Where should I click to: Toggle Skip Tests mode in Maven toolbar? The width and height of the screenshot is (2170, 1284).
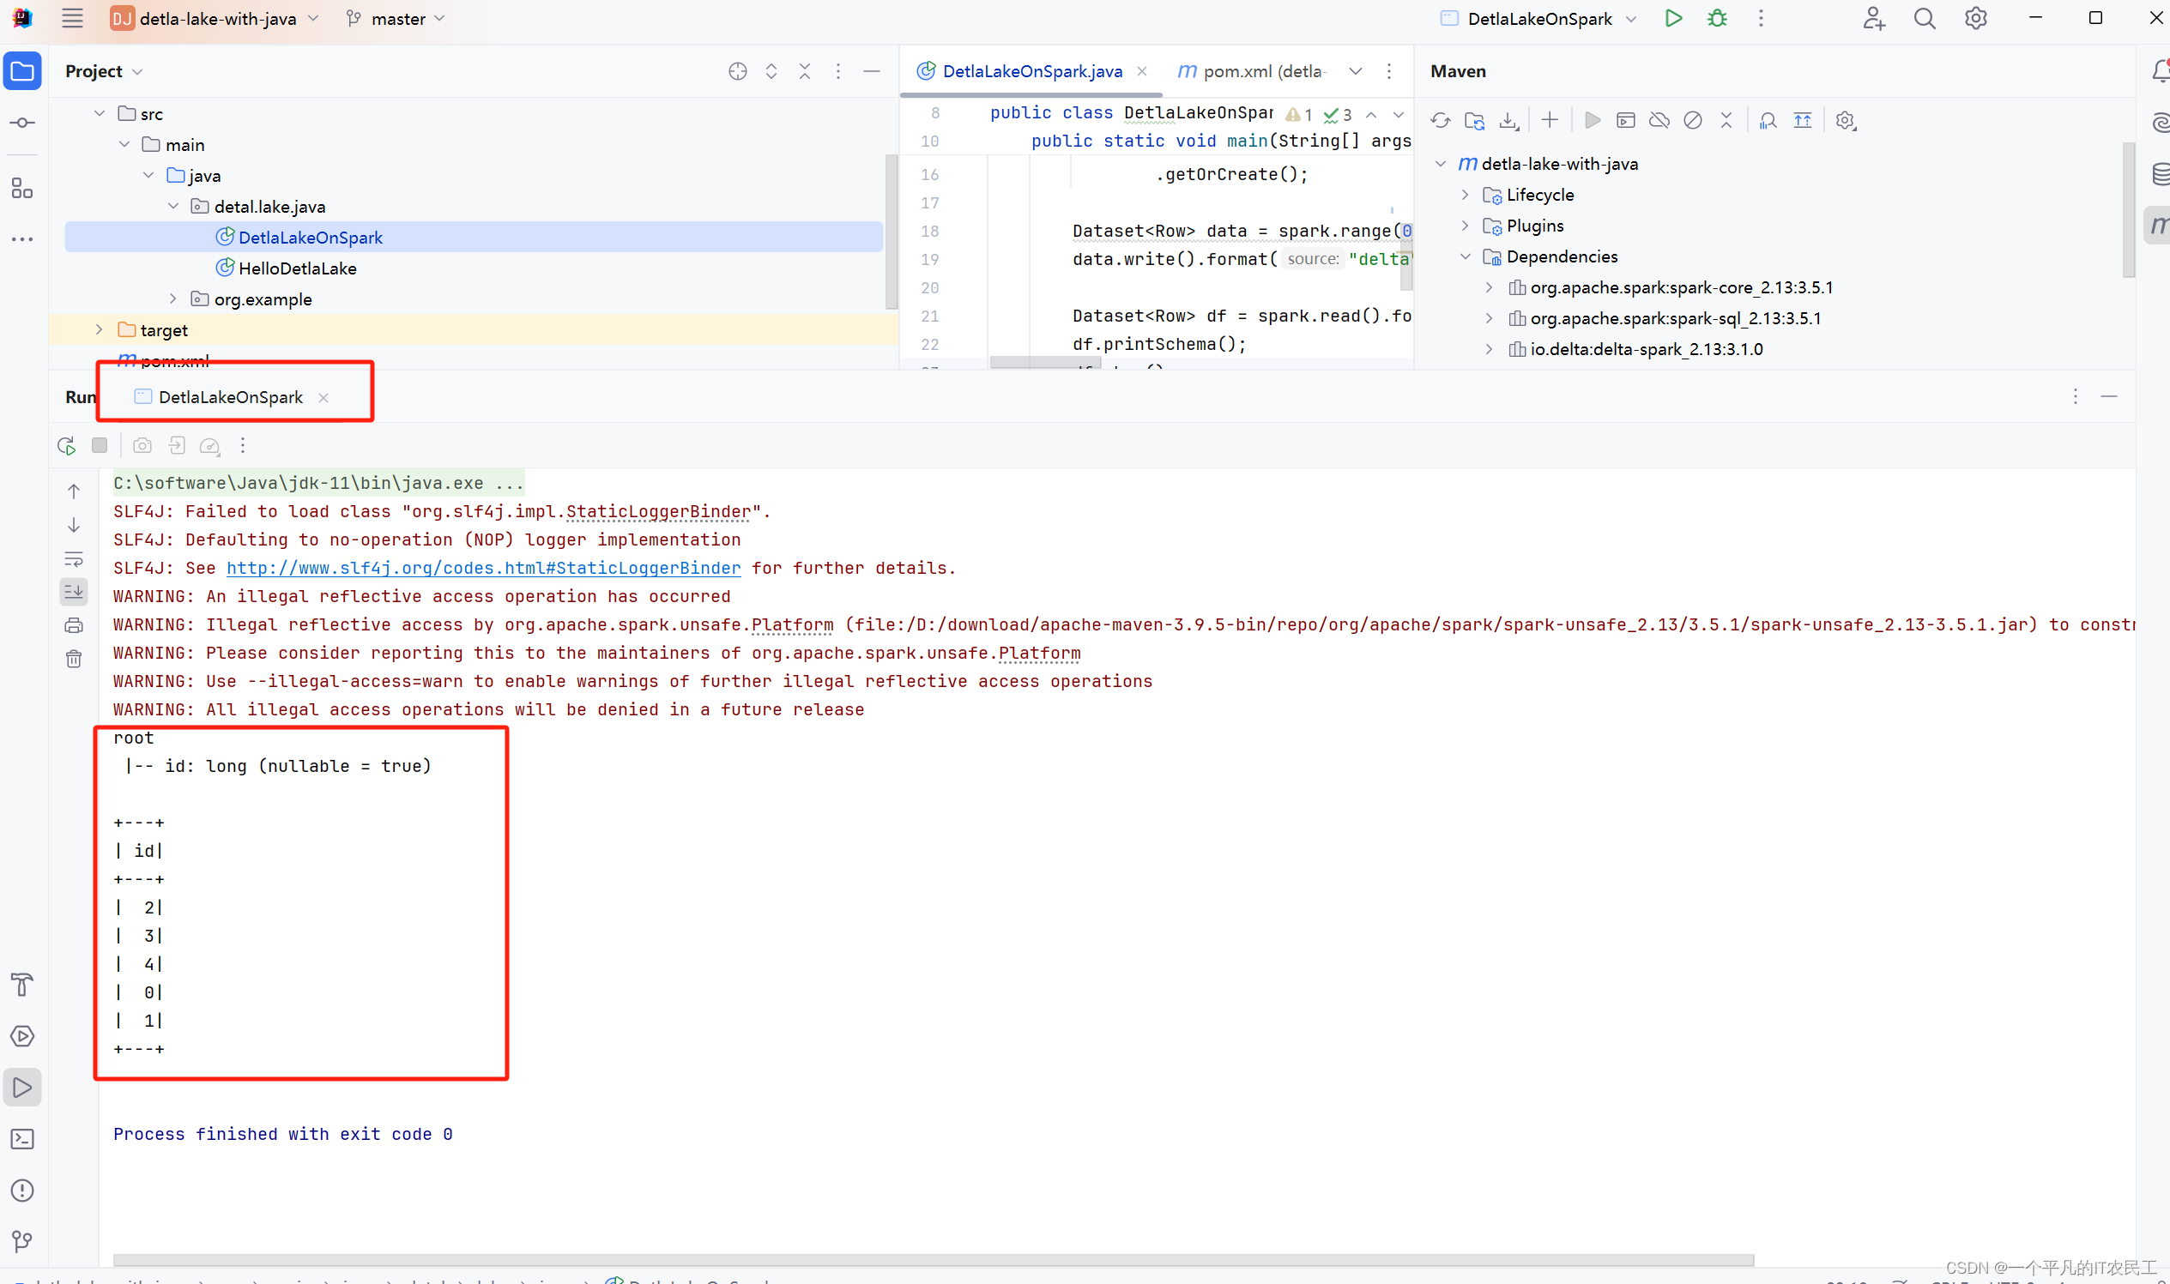coord(1693,120)
